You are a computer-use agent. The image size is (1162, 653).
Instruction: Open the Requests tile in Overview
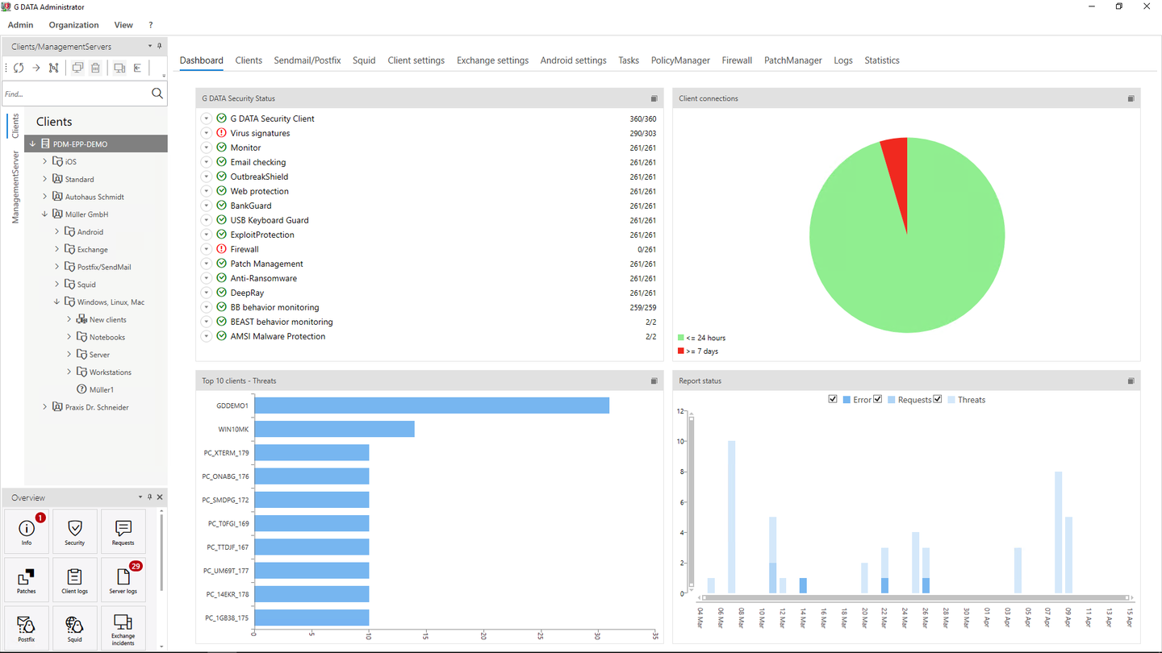[x=123, y=531]
